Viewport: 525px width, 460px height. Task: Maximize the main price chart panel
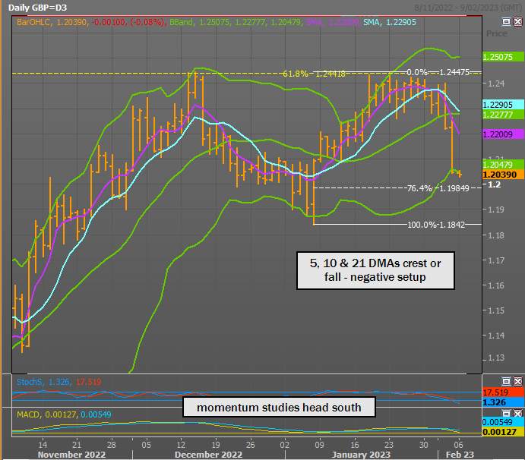[506, 22]
